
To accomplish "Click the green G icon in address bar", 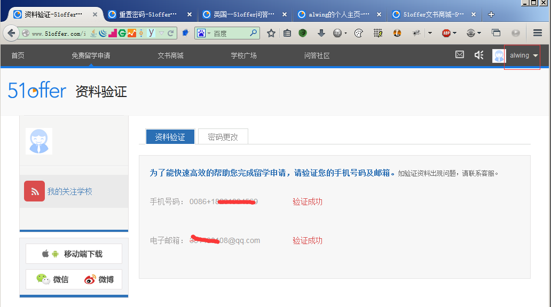I will [122, 33].
